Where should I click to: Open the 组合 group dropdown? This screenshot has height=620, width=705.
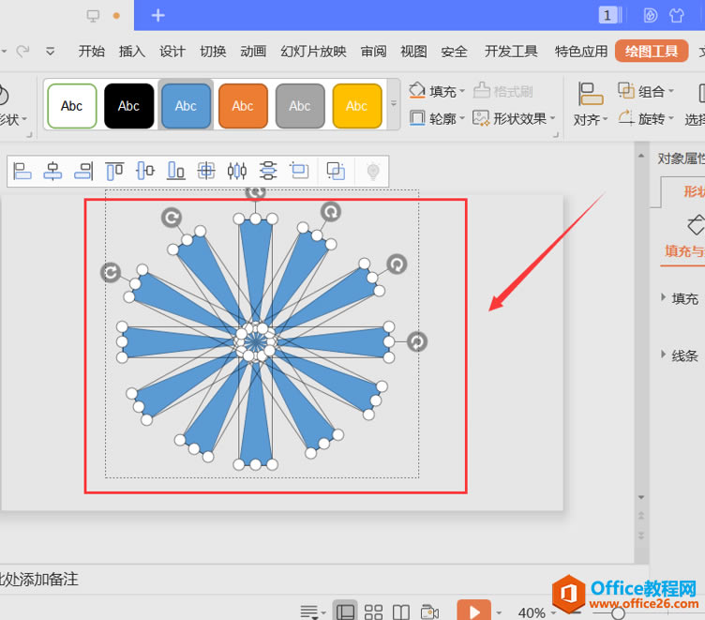pos(646,91)
